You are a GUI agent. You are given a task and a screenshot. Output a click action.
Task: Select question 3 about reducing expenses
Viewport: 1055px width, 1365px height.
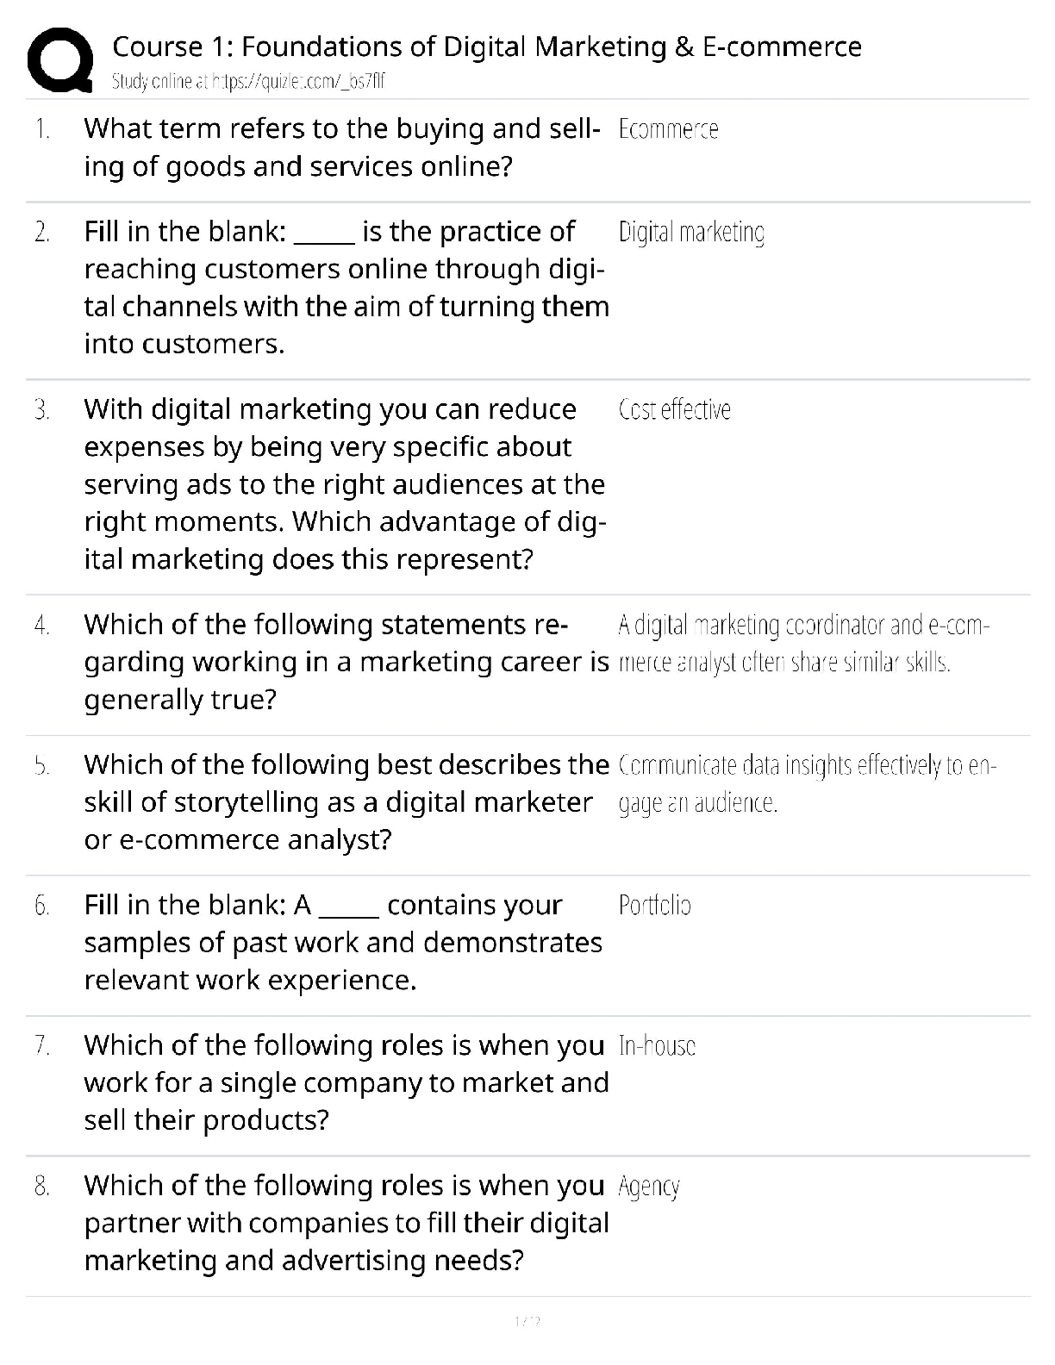pos(345,484)
